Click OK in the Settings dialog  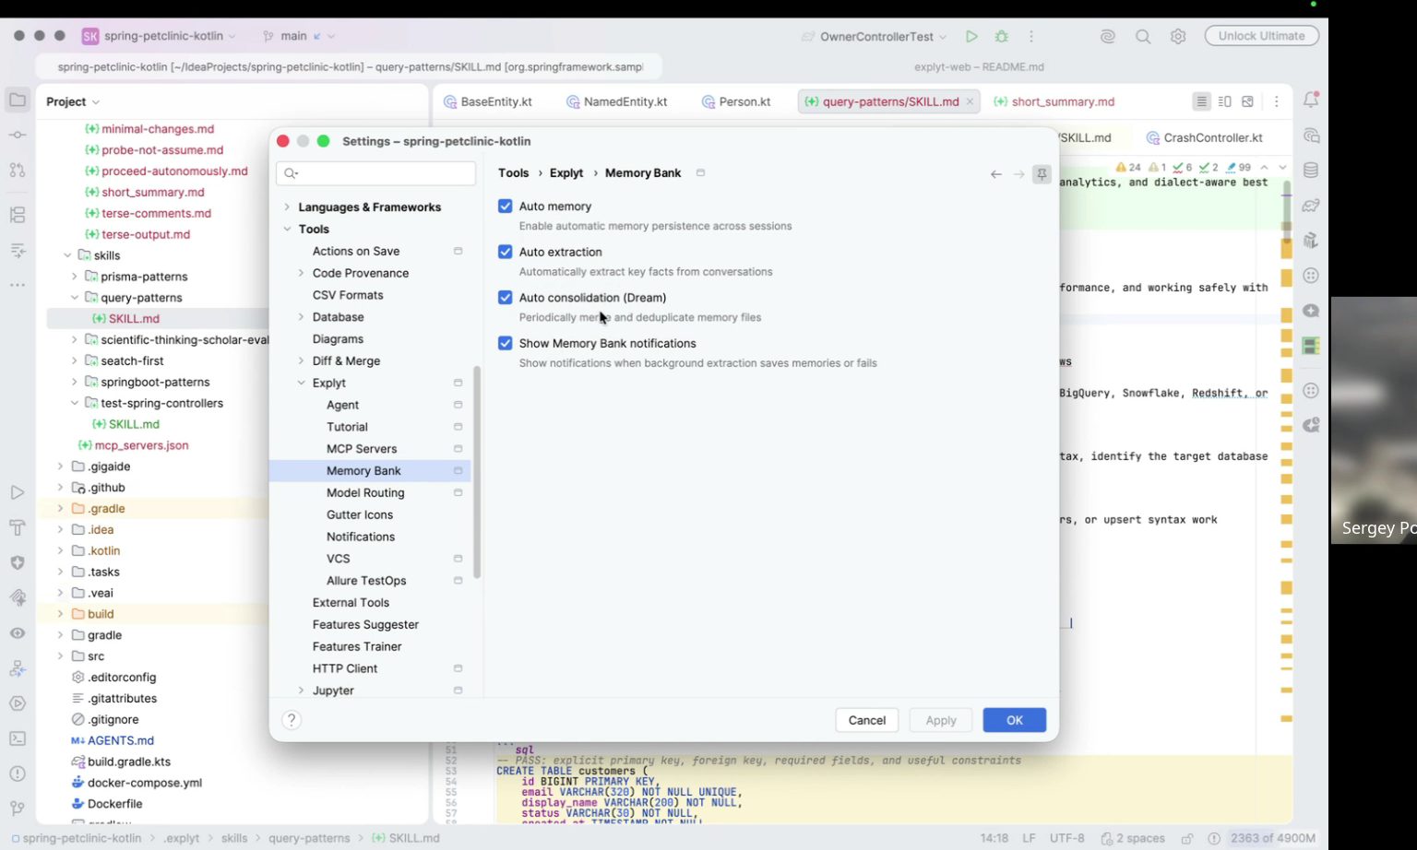click(1014, 720)
